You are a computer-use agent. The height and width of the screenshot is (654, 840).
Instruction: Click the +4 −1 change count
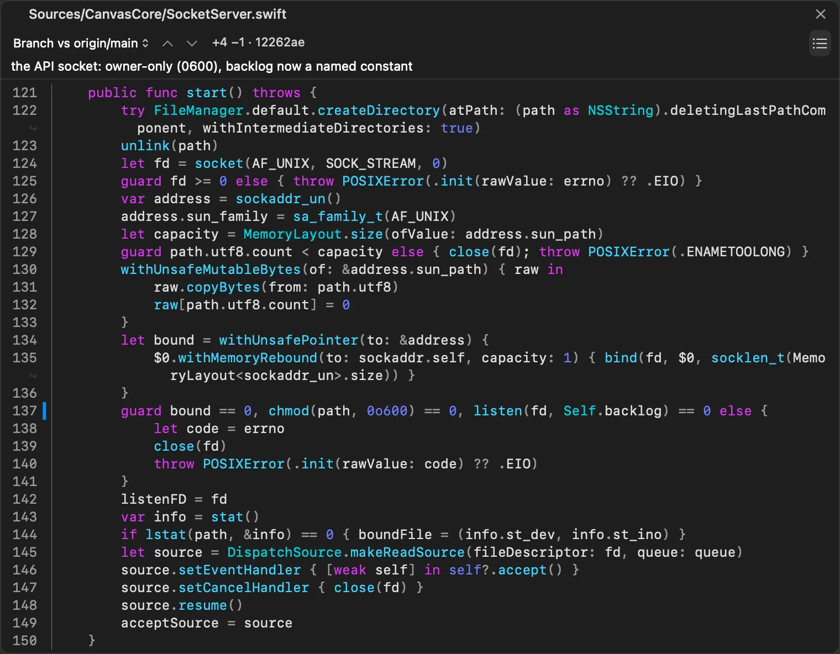point(228,43)
